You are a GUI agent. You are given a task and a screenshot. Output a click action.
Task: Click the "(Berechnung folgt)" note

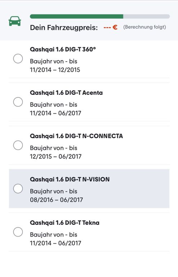(144, 27)
